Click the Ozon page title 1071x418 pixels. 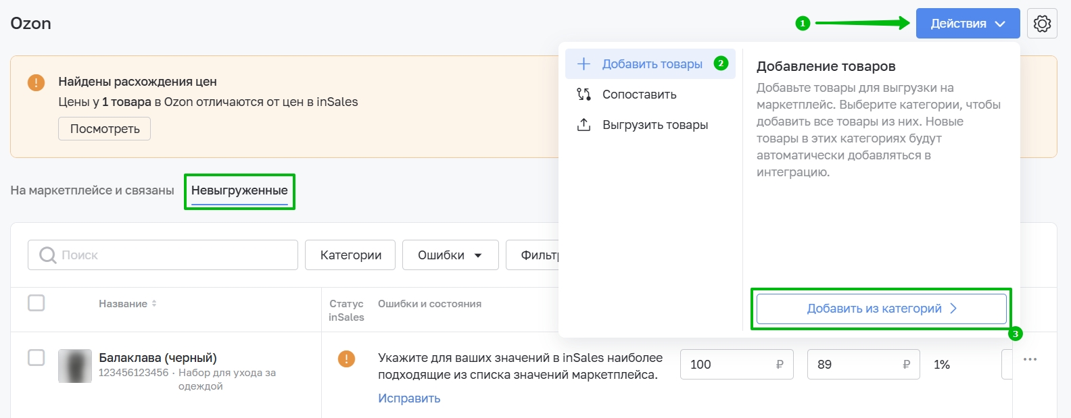(30, 24)
